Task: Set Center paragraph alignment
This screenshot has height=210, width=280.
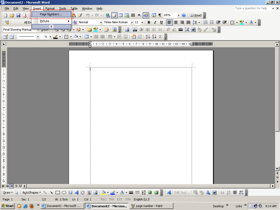Action: coord(176,22)
